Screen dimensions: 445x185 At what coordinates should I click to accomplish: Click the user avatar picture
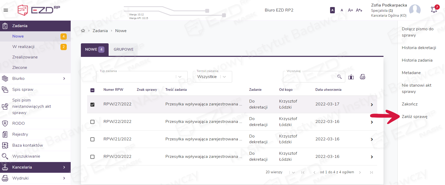tap(415, 10)
